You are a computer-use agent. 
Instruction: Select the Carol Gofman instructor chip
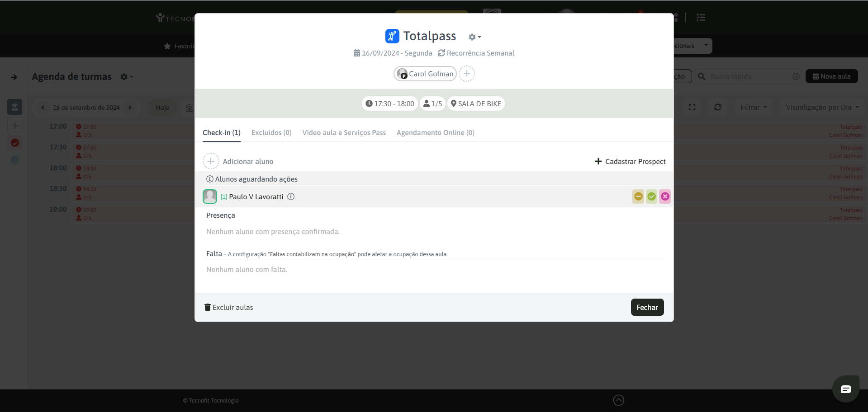point(425,74)
